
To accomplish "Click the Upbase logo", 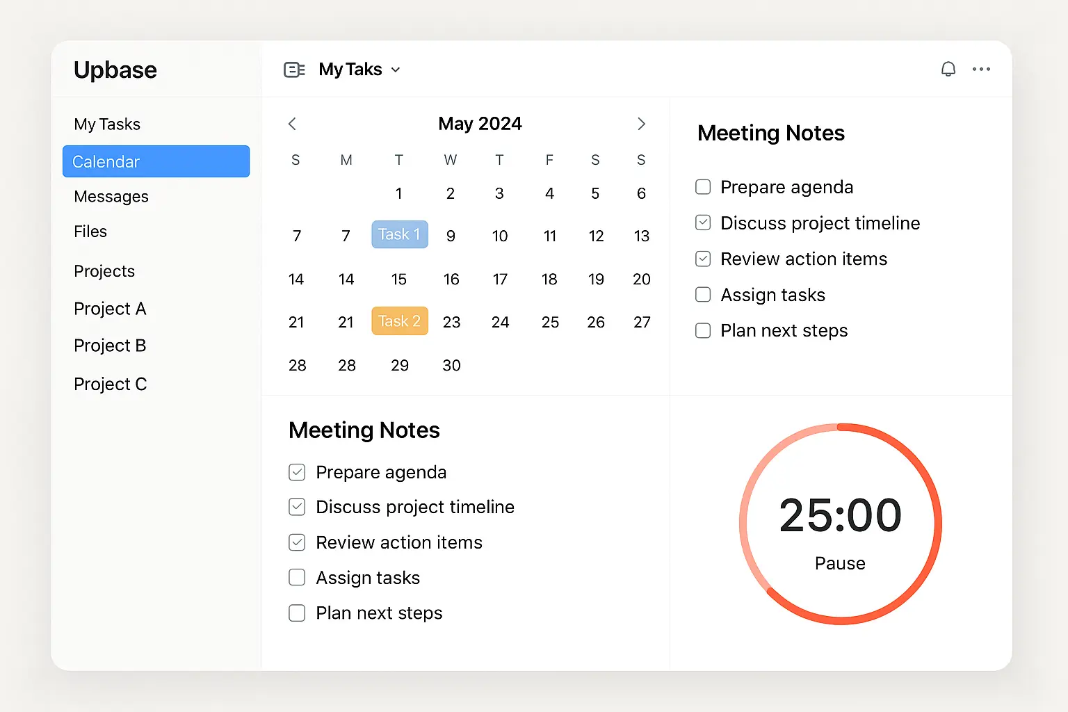I will coord(115,70).
